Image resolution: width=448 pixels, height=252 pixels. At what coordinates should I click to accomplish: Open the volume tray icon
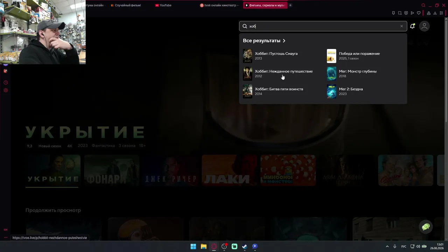pyautogui.click(x=418, y=246)
